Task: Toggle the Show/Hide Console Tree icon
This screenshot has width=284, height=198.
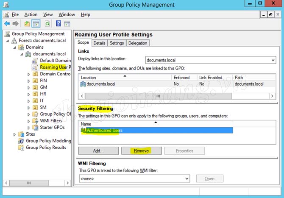Action: pos(36,24)
